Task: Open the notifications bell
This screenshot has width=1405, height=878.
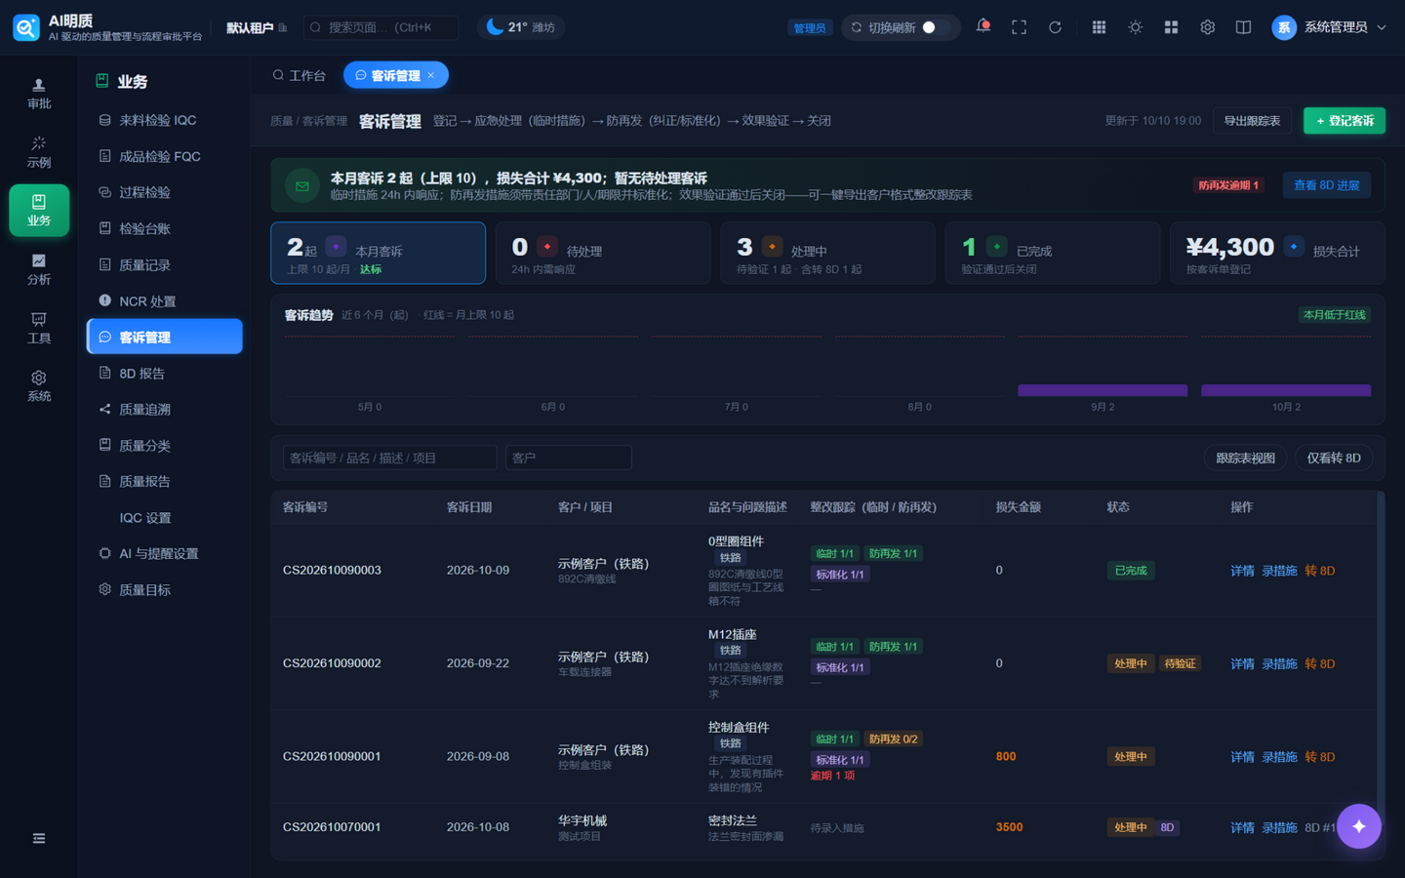Action: pyautogui.click(x=983, y=26)
